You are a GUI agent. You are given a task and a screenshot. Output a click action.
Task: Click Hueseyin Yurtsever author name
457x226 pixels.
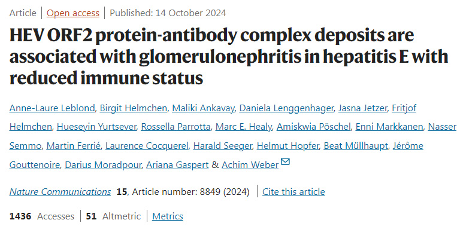click(x=96, y=127)
